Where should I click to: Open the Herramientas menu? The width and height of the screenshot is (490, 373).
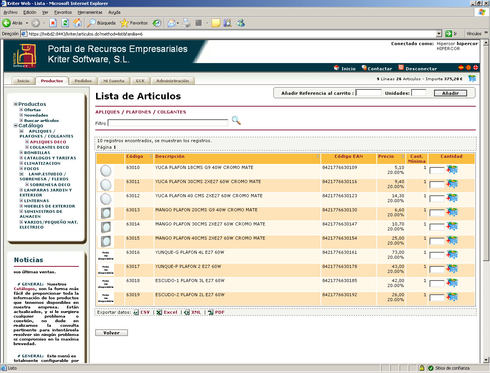(x=90, y=12)
